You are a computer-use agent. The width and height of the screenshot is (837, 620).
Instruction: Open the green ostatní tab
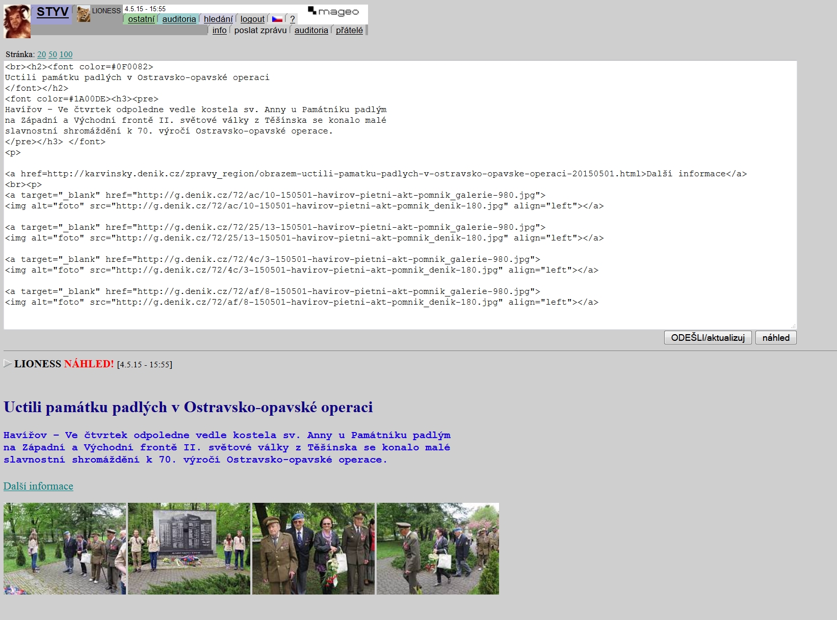click(x=141, y=19)
